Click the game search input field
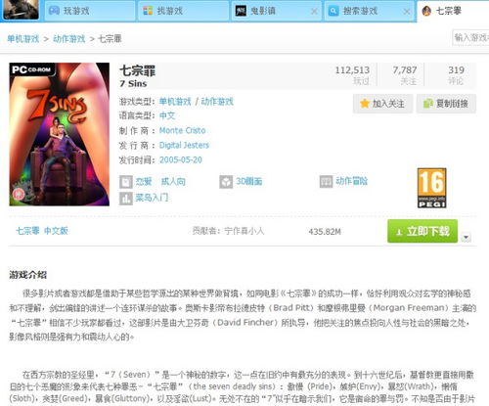 point(470,37)
